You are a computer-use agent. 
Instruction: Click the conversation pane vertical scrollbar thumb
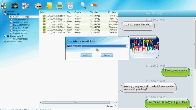(195, 44)
